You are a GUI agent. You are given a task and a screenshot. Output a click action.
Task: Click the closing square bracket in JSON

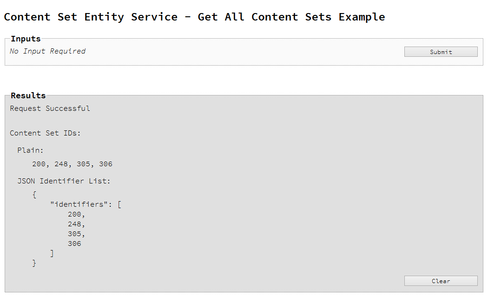[52, 253]
